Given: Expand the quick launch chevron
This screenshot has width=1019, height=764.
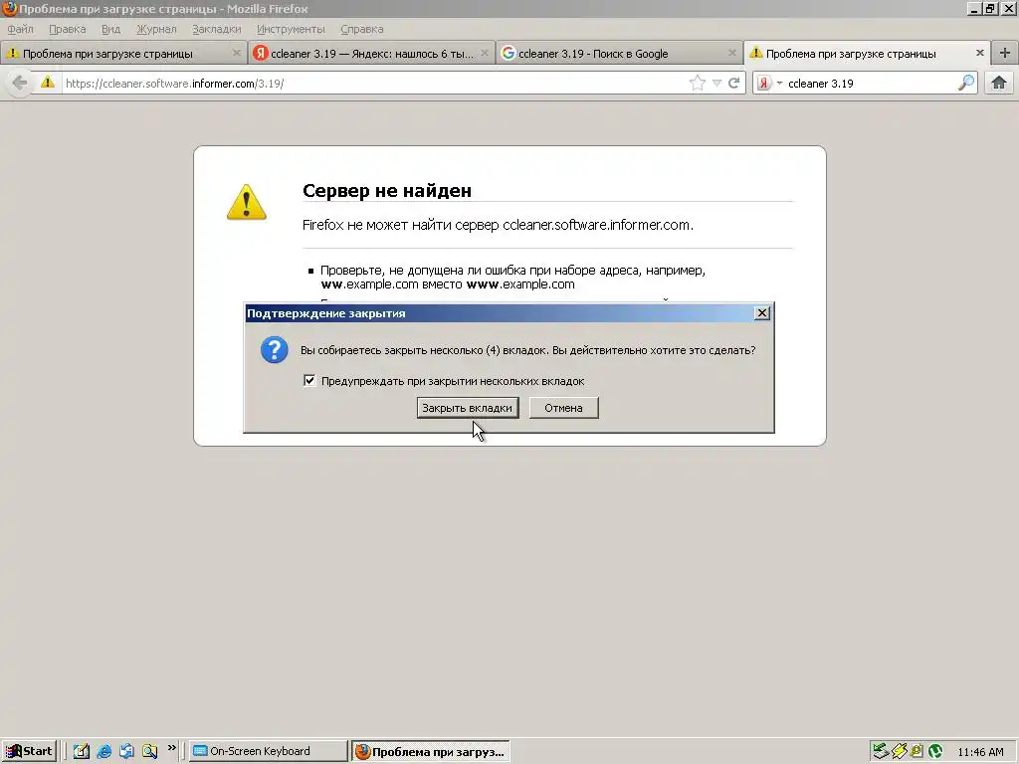Looking at the screenshot, I should click(171, 748).
